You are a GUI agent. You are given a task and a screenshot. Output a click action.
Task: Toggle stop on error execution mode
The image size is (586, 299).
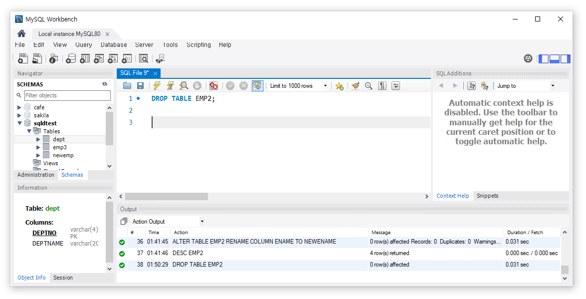click(214, 86)
